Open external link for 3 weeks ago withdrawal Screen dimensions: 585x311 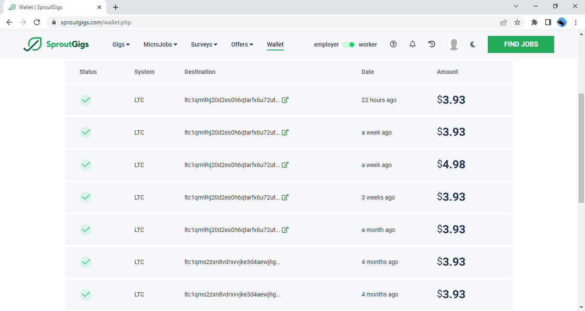click(x=285, y=197)
